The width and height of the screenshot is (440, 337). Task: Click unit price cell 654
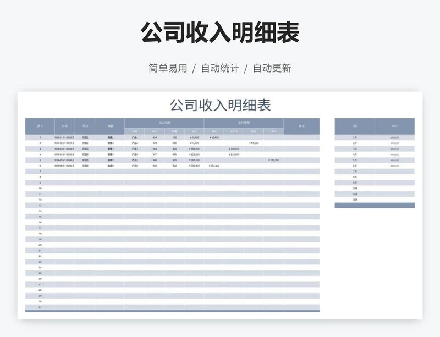[x=155, y=166]
